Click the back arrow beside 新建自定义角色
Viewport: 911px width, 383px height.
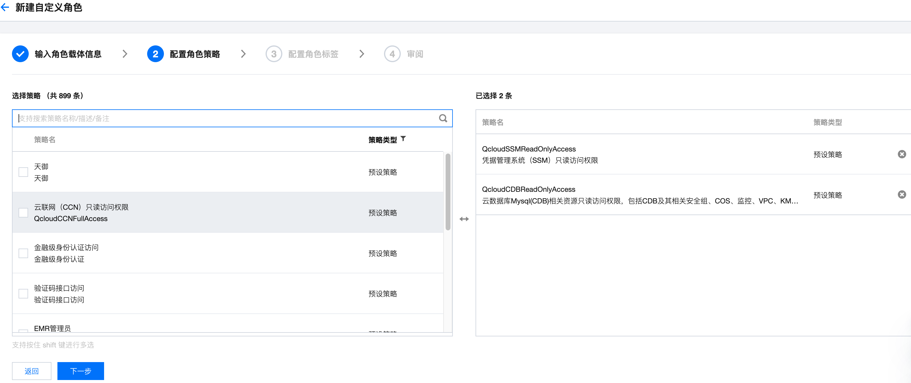pyautogui.click(x=5, y=7)
